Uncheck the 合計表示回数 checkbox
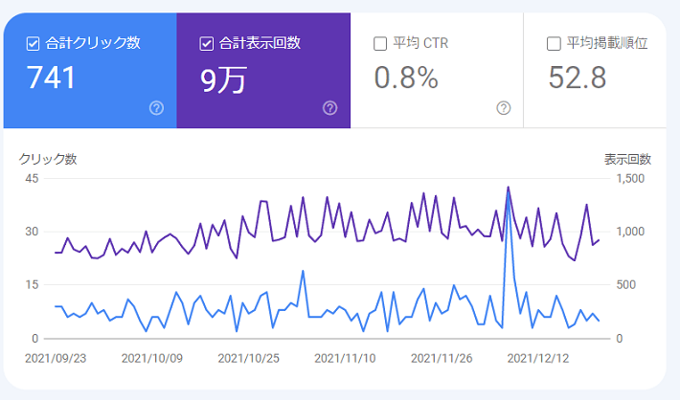This screenshot has height=400, width=680. point(207,44)
